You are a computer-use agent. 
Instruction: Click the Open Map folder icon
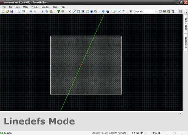(x=7, y=11)
